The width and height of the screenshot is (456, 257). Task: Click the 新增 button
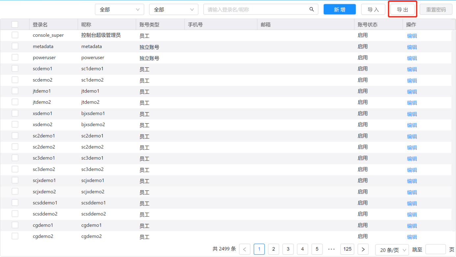pyautogui.click(x=340, y=10)
